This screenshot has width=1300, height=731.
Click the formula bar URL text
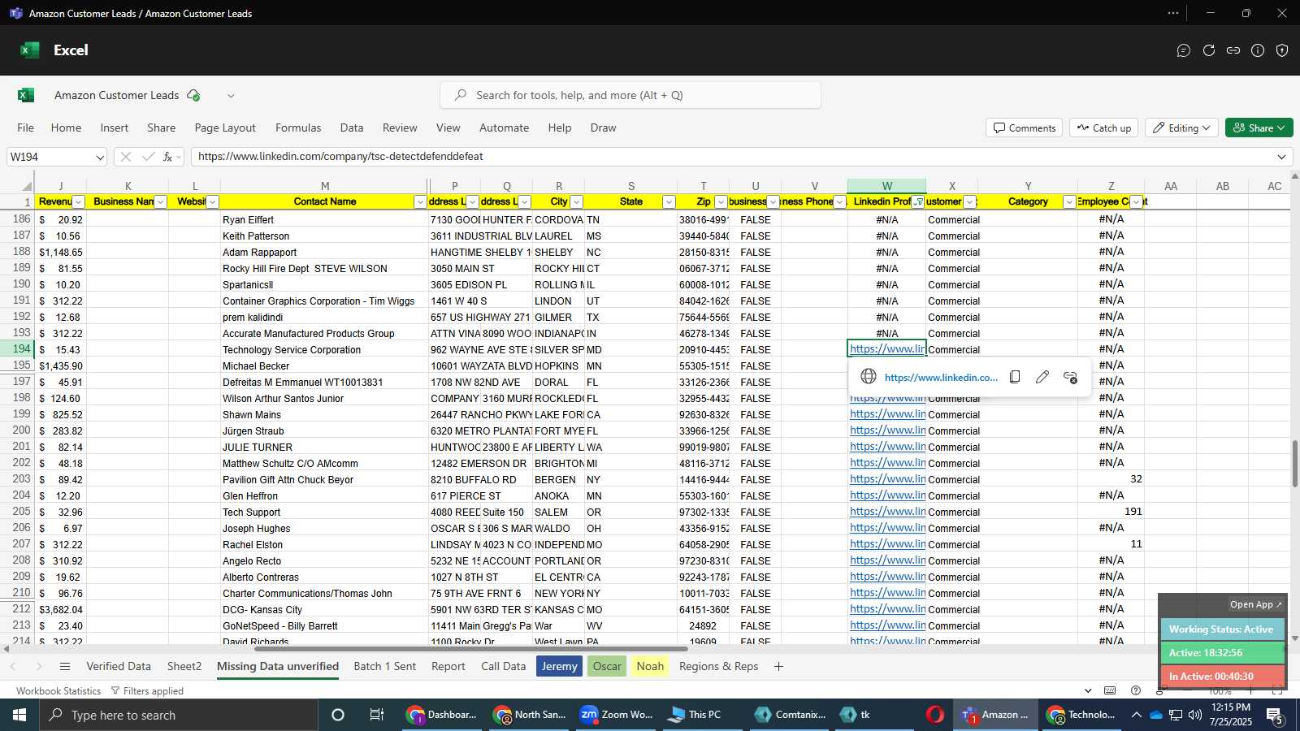(x=340, y=157)
